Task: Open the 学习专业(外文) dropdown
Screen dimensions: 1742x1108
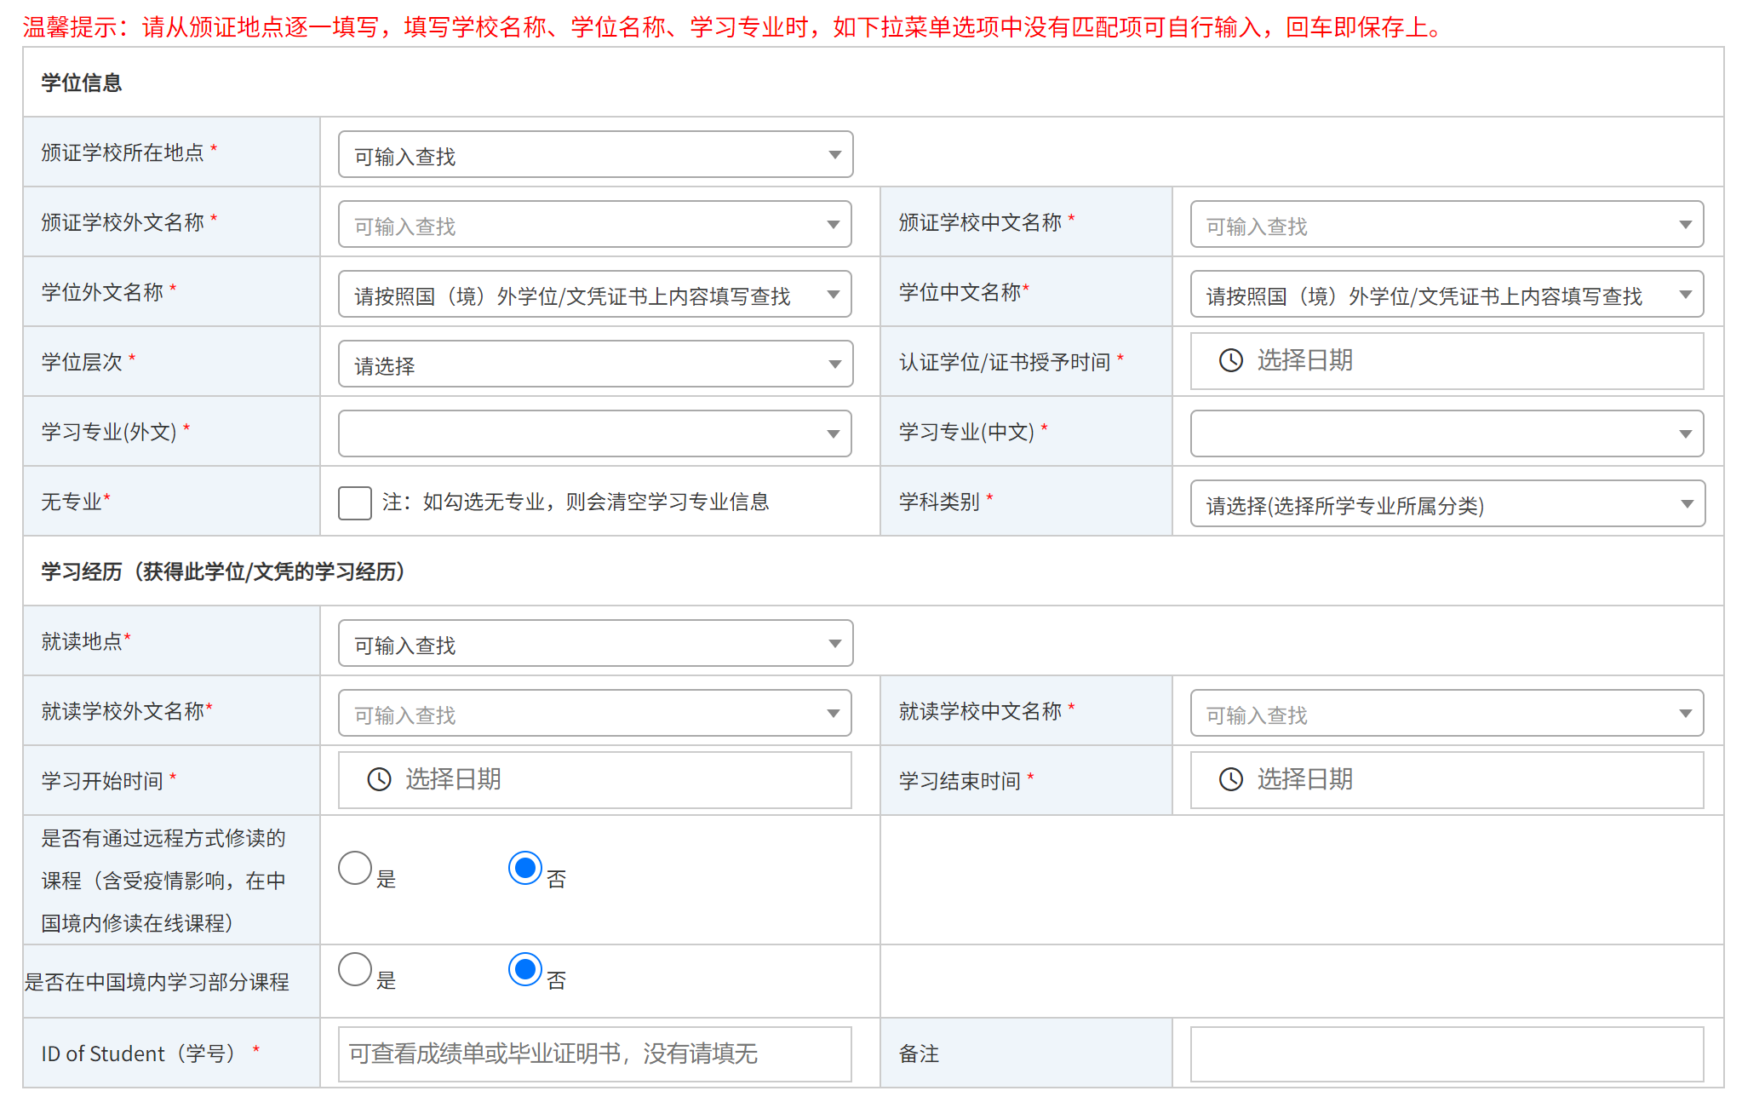Action: [x=595, y=433]
